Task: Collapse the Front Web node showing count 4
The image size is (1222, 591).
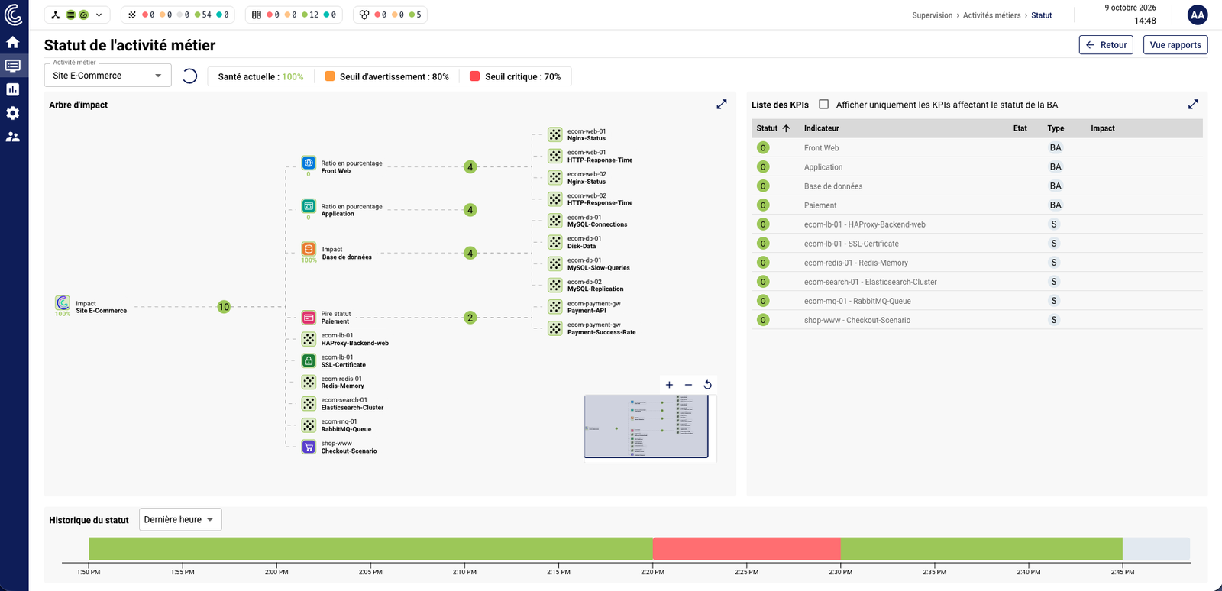Action: pyautogui.click(x=470, y=166)
